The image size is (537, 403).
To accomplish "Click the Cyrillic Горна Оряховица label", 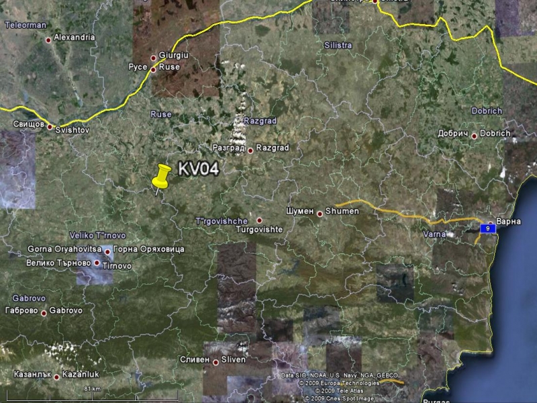I will [148, 249].
